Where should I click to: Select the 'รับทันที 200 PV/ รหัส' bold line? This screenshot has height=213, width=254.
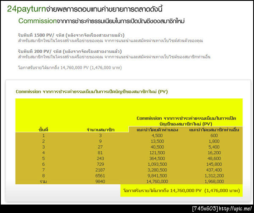70,52
